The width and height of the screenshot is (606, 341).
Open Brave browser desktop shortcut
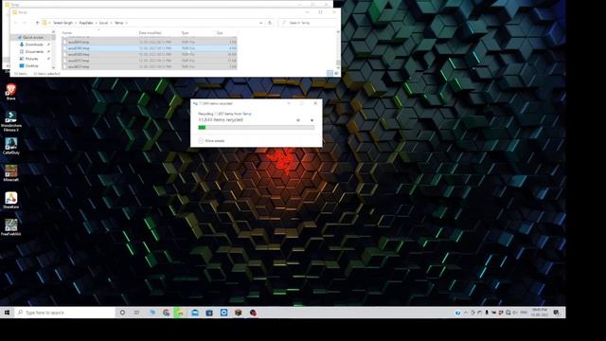[x=10, y=92]
